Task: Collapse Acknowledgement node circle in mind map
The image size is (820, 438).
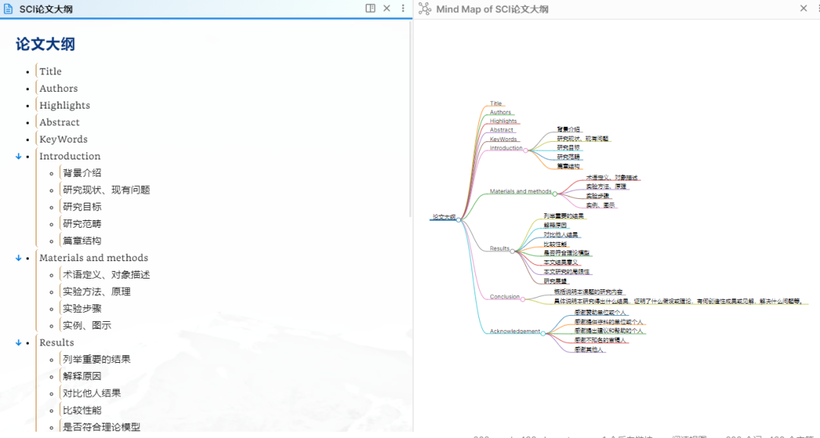Action: (x=544, y=333)
